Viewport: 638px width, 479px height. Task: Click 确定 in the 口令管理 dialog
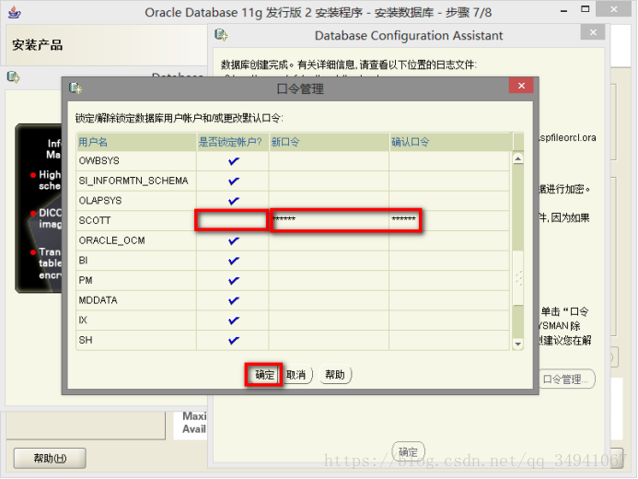(x=264, y=375)
